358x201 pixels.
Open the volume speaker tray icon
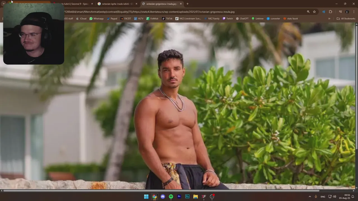tap(335, 197)
